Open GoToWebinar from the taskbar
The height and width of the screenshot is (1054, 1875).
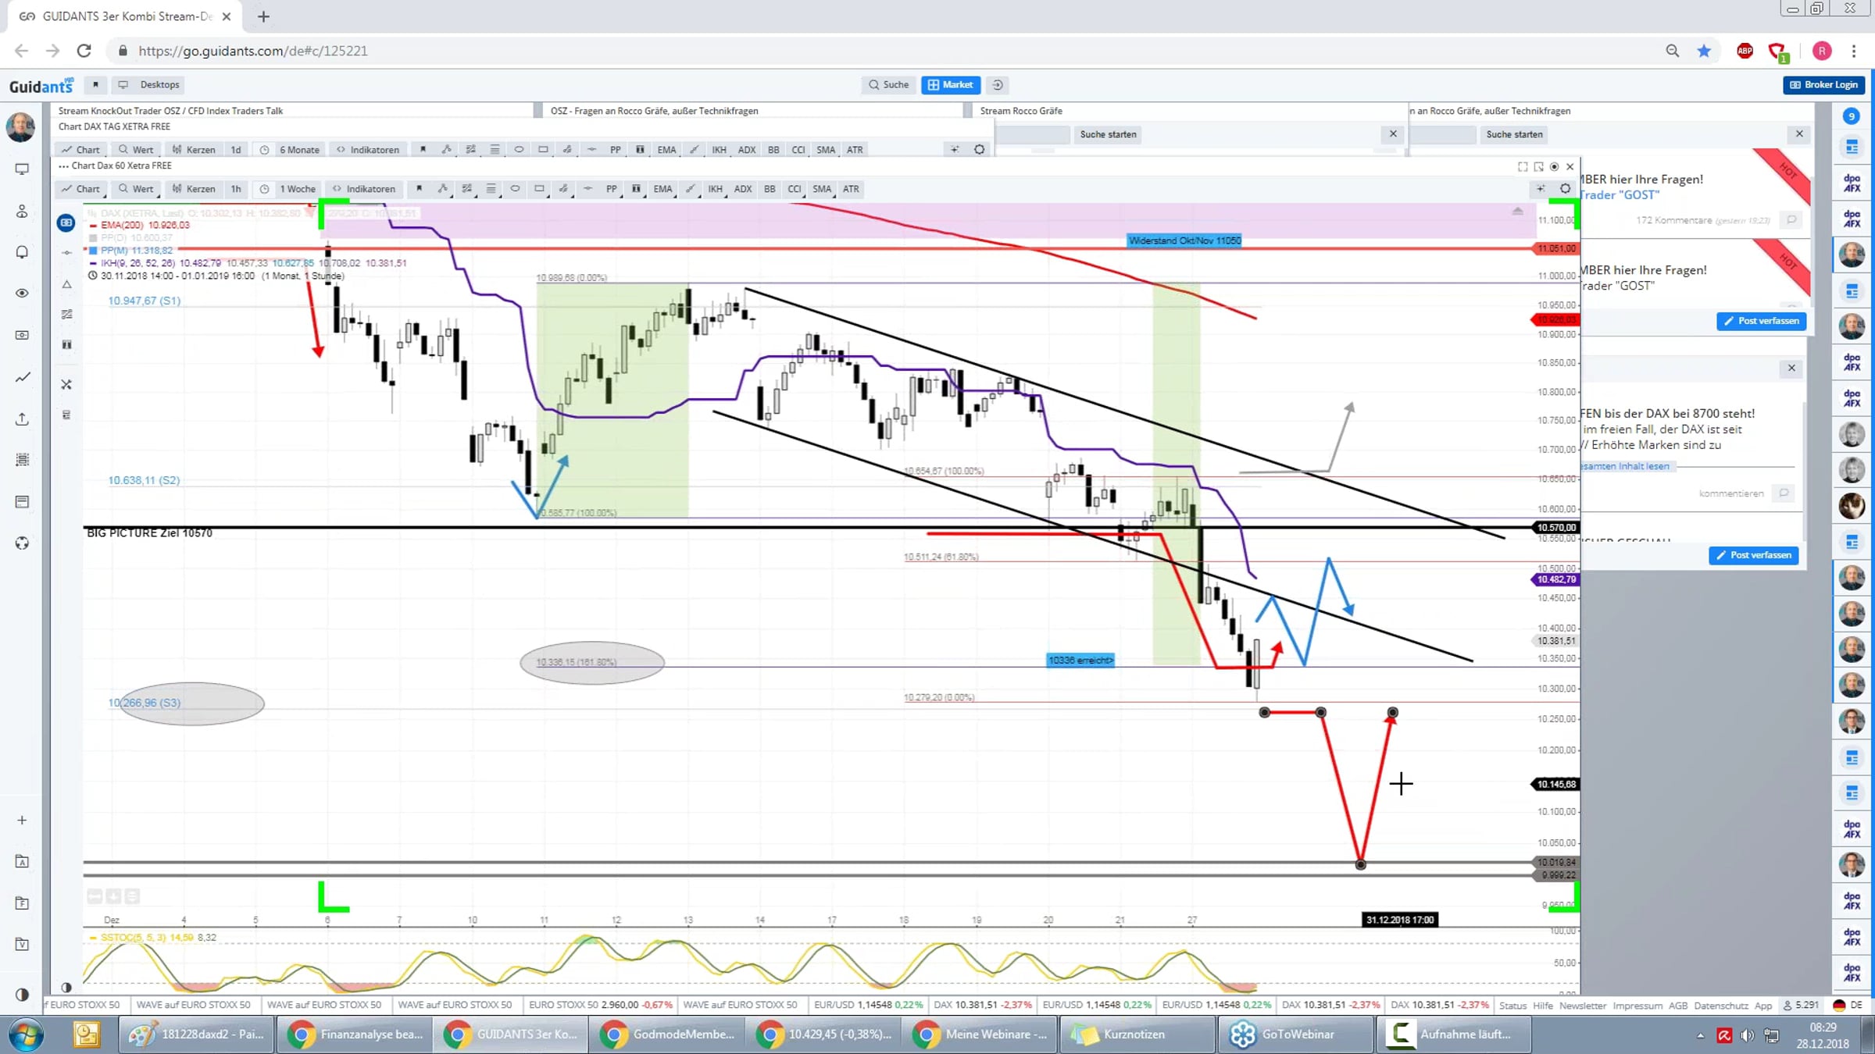[x=1294, y=1034]
